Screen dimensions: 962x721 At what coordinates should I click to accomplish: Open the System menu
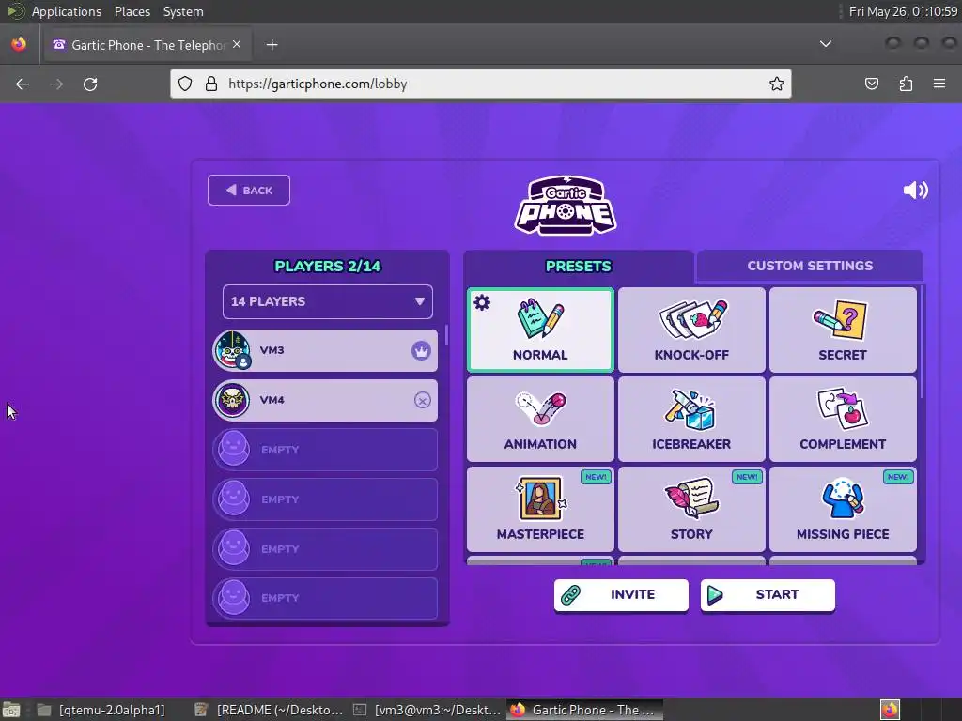pyautogui.click(x=183, y=11)
